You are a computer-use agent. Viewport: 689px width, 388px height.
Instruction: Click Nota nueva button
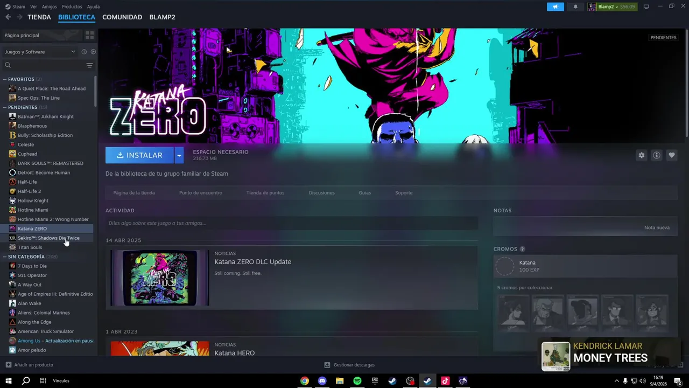[657, 227]
